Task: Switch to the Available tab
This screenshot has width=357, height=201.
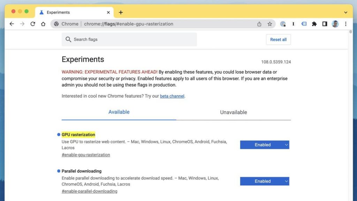Action: 119,112
